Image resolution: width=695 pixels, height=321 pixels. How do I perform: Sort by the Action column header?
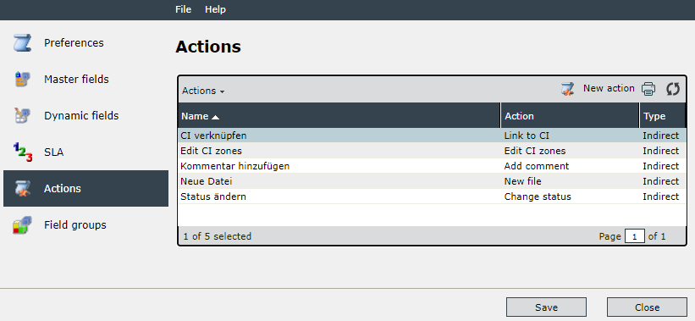click(x=570, y=116)
